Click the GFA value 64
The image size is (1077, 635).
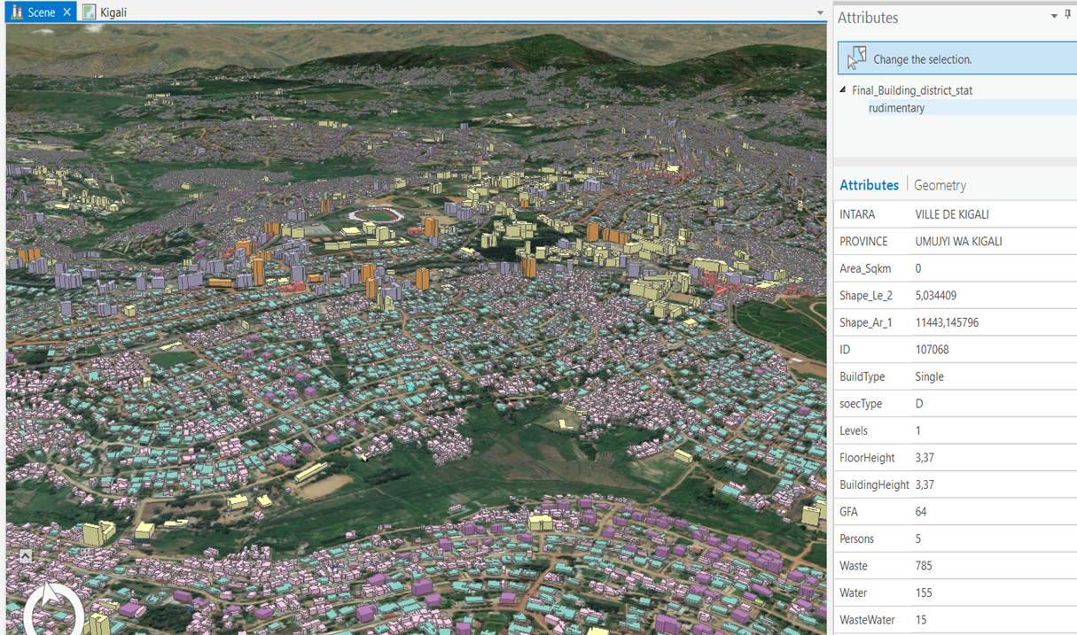pos(922,512)
